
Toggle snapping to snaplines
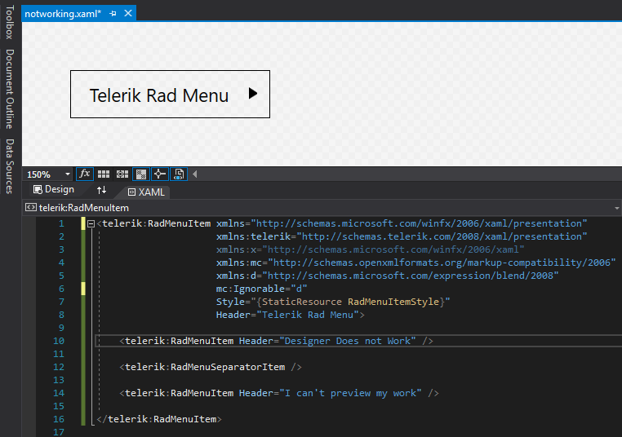(159, 174)
